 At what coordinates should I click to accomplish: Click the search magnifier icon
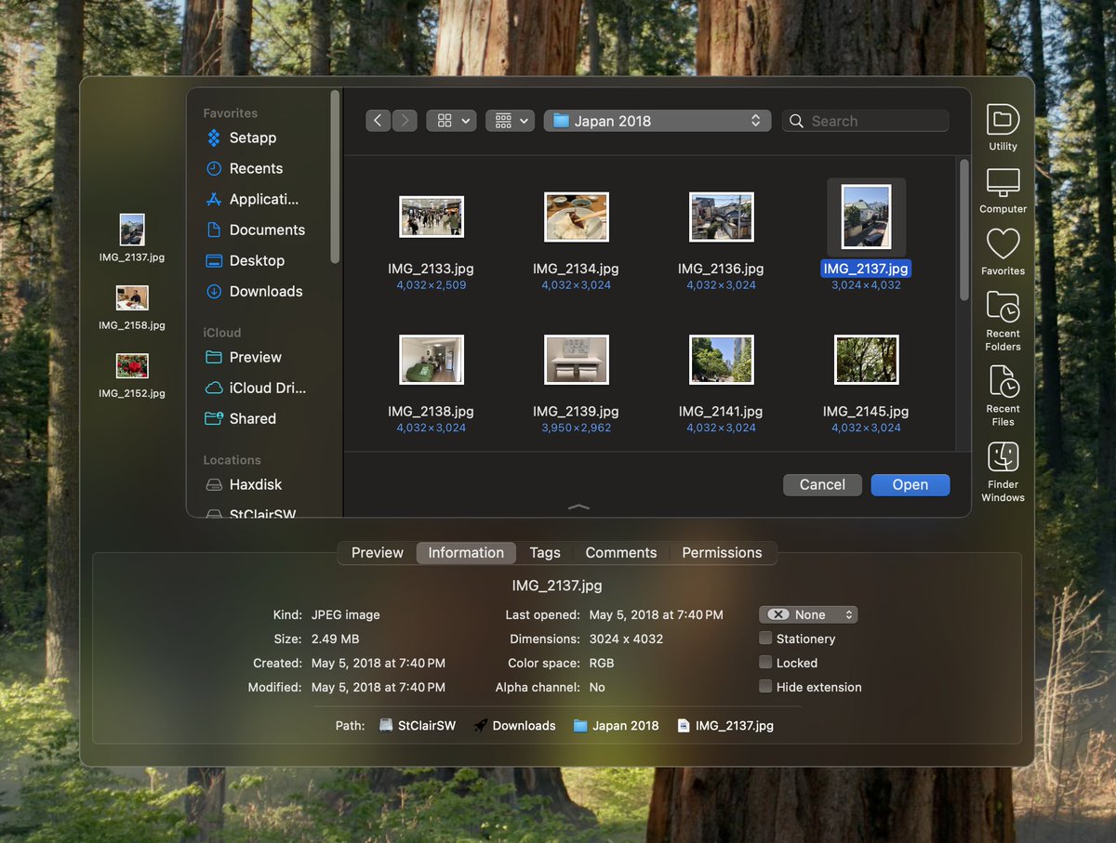(796, 121)
